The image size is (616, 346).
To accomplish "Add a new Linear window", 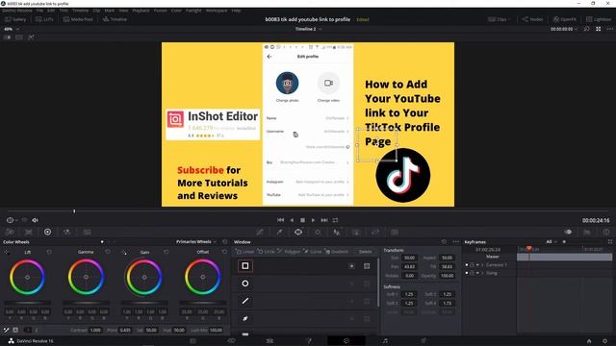I will (x=245, y=252).
